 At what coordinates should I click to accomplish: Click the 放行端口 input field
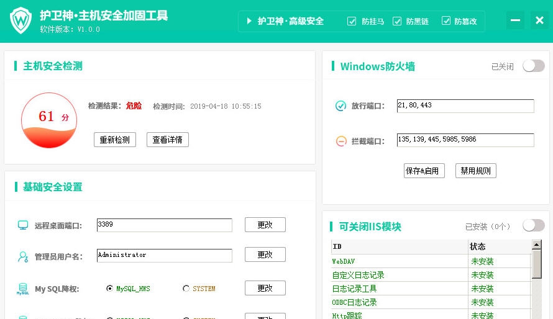[x=465, y=106]
